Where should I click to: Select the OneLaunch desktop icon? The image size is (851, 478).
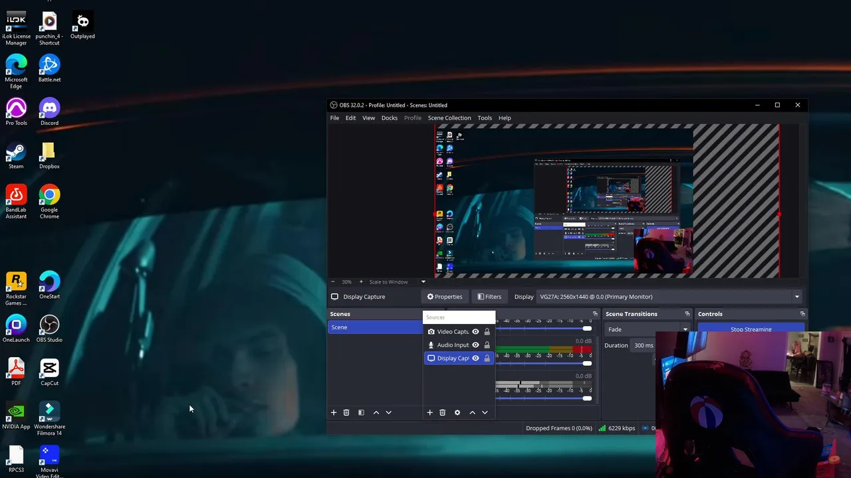point(16,329)
